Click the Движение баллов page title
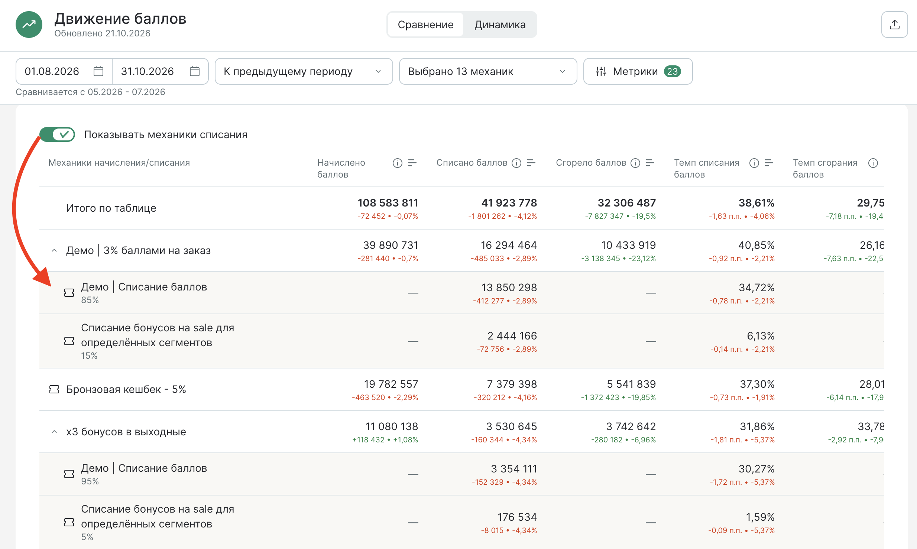Viewport: 917px width, 549px height. point(120,19)
